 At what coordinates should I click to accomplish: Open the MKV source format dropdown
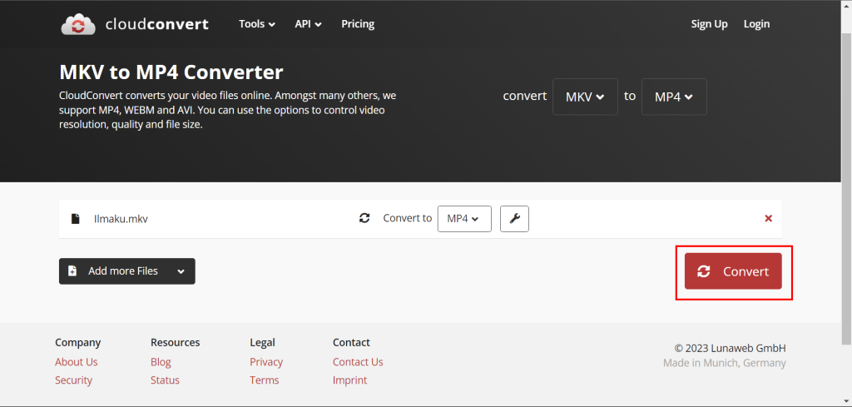(585, 97)
